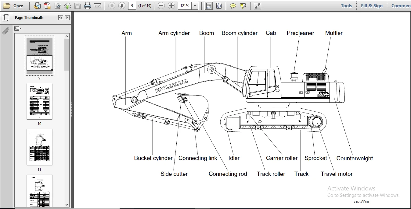411x209 pixels.
Task: Click the Create PDF icon
Action: [47, 5]
